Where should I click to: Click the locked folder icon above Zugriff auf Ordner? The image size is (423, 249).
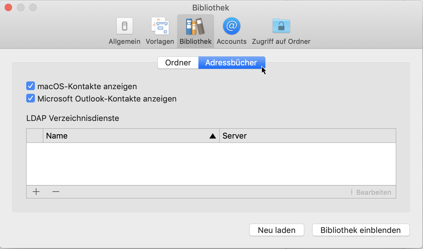[x=281, y=26]
